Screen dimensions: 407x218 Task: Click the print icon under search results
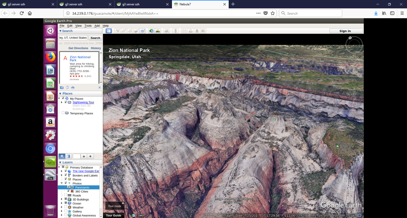tap(73, 87)
